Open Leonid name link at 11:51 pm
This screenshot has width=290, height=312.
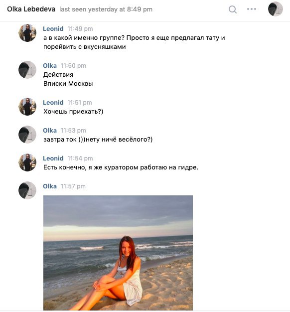coord(53,102)
